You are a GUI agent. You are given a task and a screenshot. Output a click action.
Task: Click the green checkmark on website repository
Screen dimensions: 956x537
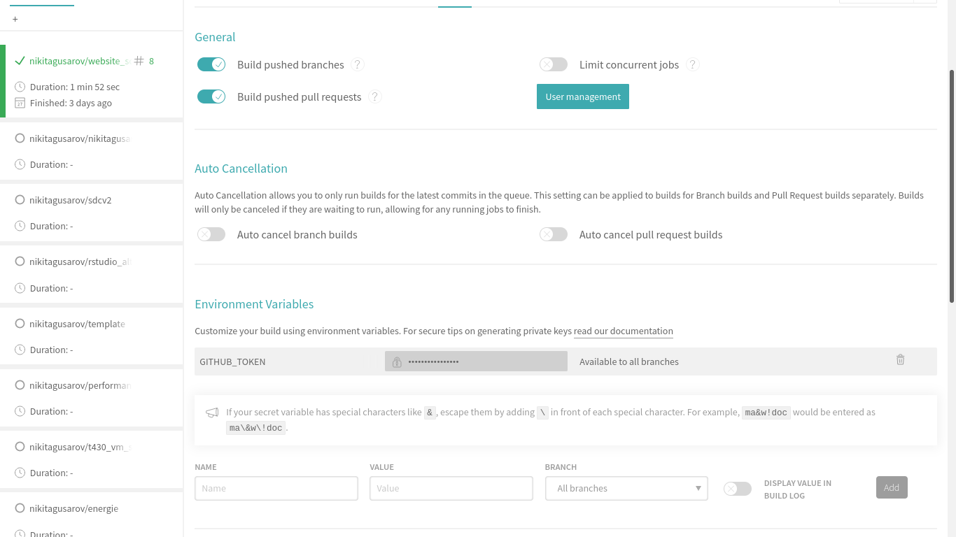(x=20, y=61)
